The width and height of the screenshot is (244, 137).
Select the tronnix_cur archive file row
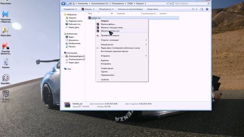tap(133, 18)
